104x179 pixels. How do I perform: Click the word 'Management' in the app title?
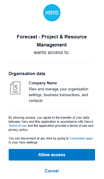[52, 45]
